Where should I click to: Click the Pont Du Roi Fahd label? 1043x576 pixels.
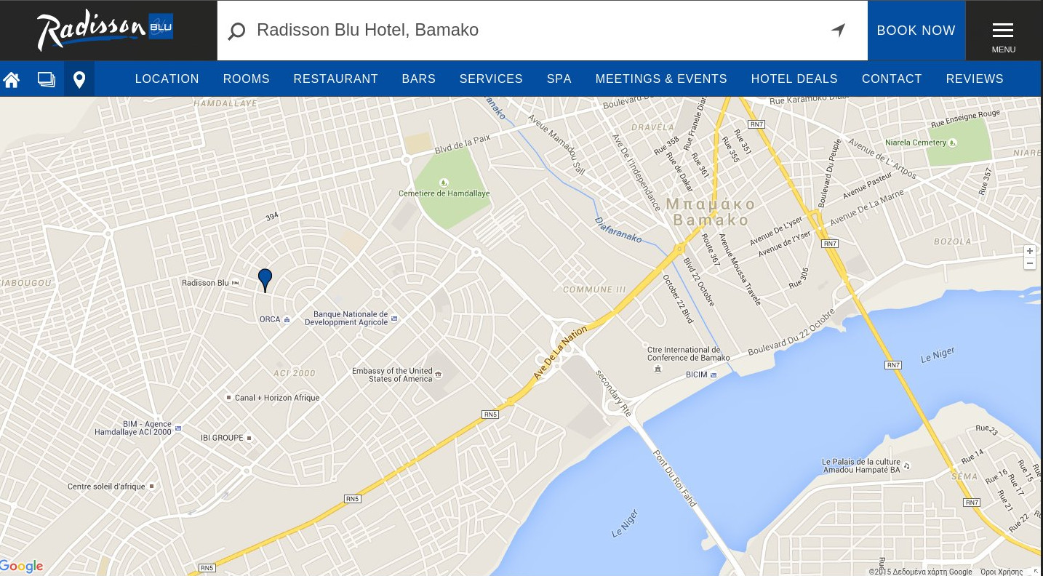click(x=675, y=477)
